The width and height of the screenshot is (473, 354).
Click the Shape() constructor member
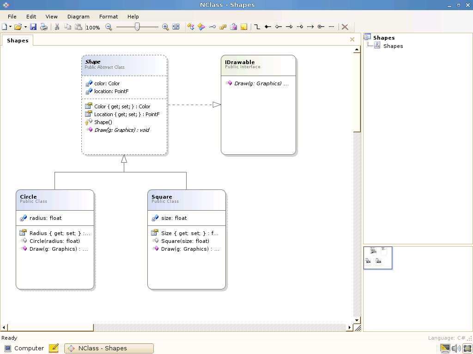(x=103, y=122)
